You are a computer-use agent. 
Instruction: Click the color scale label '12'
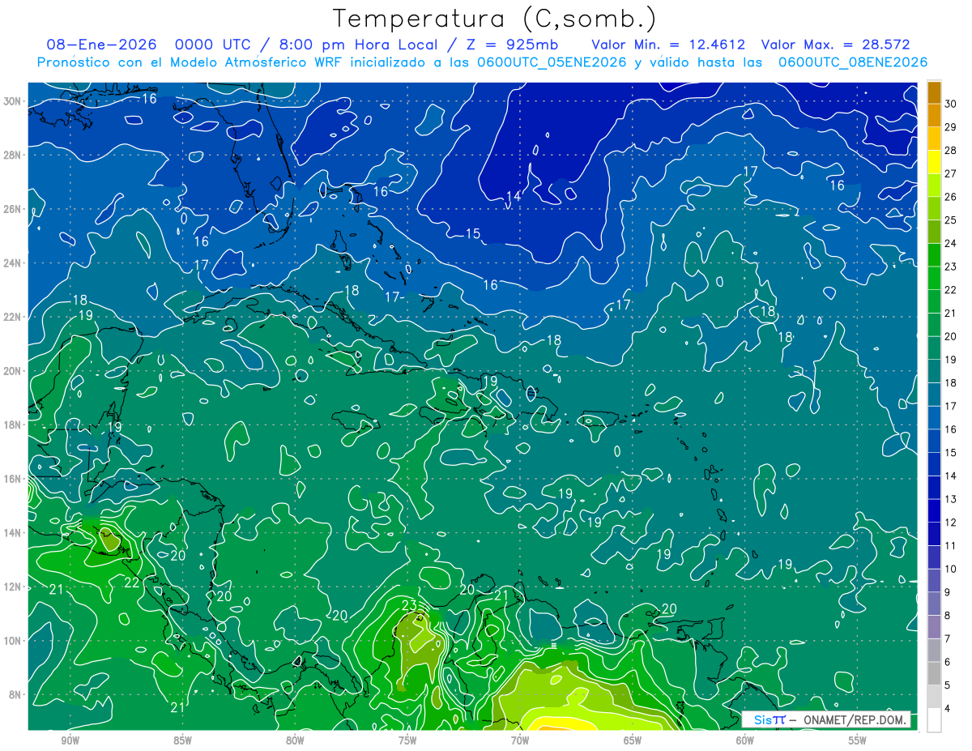951,523
